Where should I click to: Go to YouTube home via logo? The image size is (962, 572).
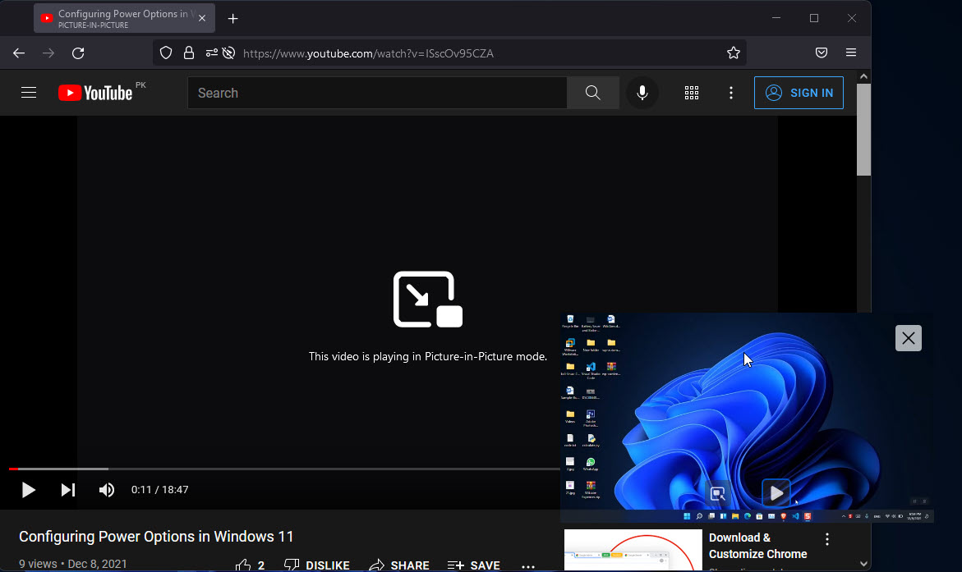coord(95,93)
